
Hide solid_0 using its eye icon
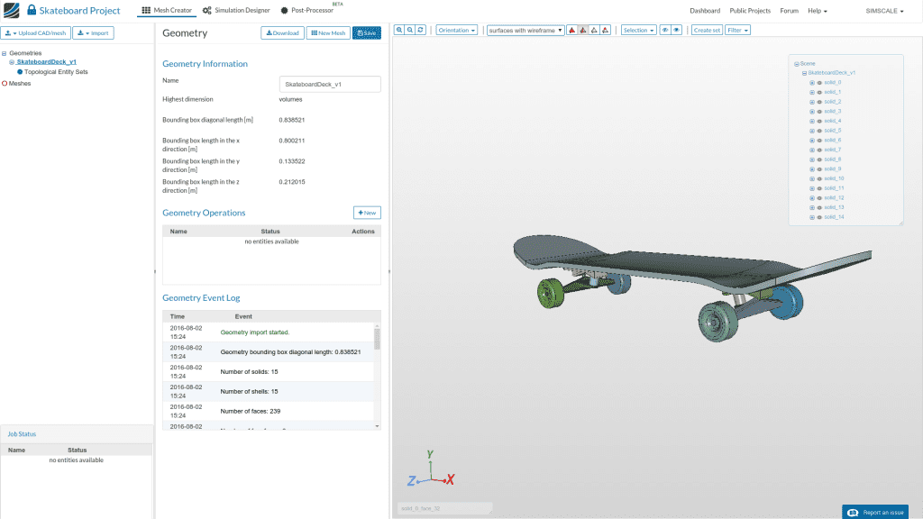(819, 83)
